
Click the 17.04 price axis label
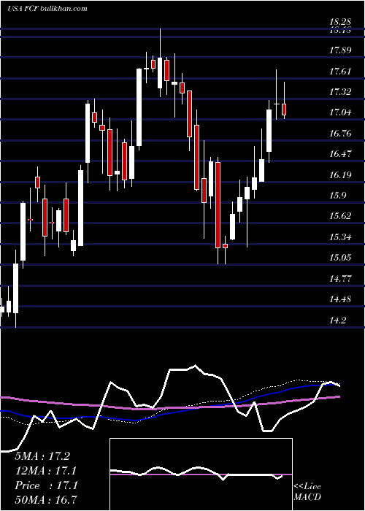pos(340,112)
